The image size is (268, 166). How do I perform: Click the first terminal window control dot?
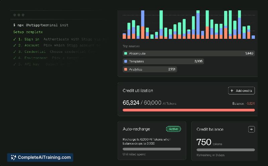pos(15,15)
